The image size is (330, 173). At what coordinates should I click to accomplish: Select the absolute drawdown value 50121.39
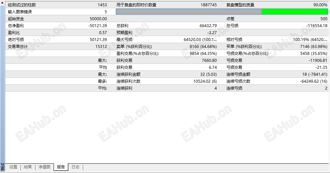tap(98, 39)
